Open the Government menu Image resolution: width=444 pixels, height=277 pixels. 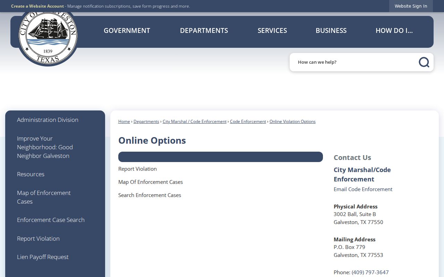pos(127,30)
